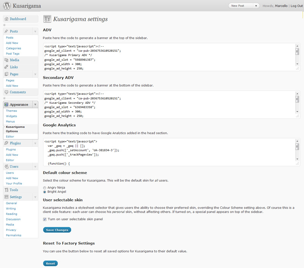Collapse the Appearance menu arrow
304x268 pixels.
pos(35,105)
